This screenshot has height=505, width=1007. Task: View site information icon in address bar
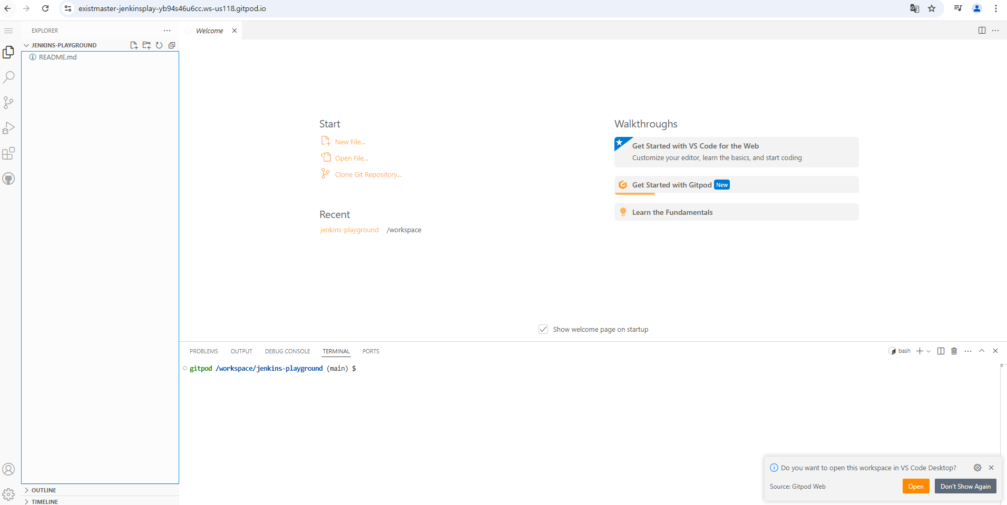pos(68,8)
